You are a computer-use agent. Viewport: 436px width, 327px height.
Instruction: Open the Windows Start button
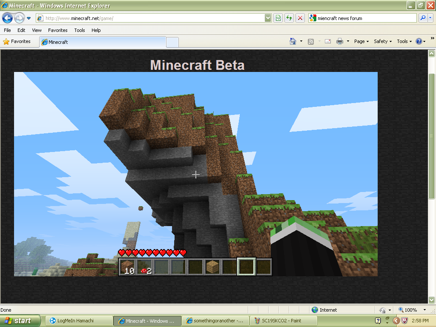coord(20,321)
